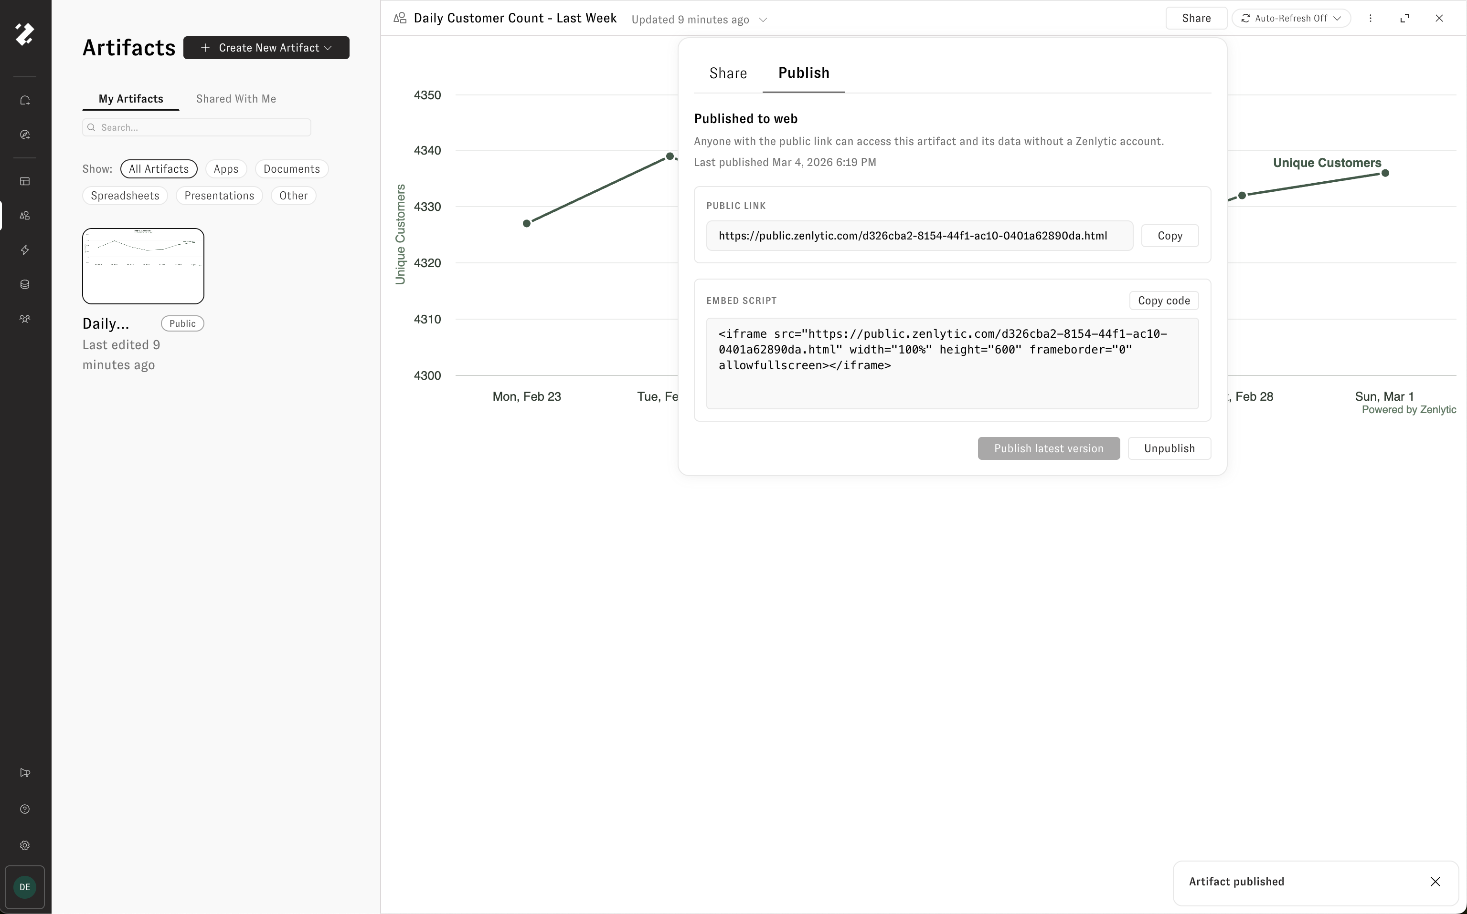Toggle the Apps filter chip
Screen dimensions: 1467x914
click(226, 169)
